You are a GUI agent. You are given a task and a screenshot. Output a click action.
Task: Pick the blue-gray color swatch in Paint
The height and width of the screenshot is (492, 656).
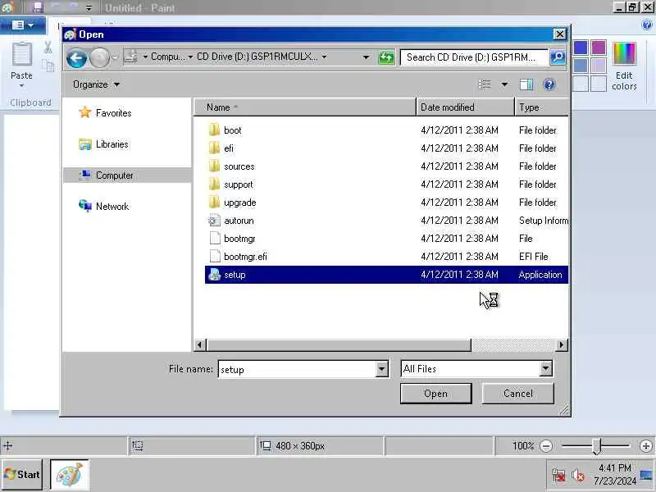tap(581, 66)
